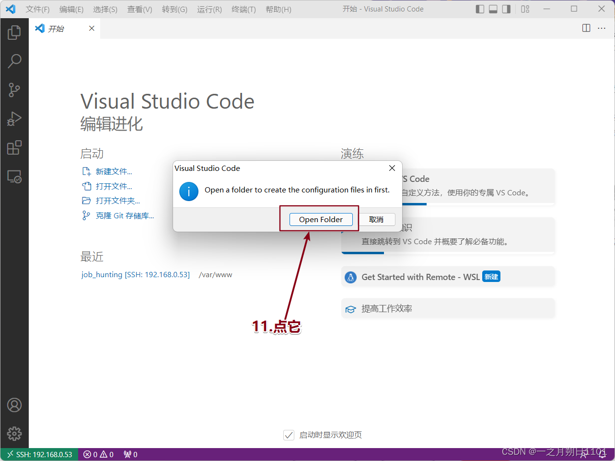Click the SSH: 192.168.0.53 remote indicator
This screenshot has width=615, height=461.
[x=39, y=455]
